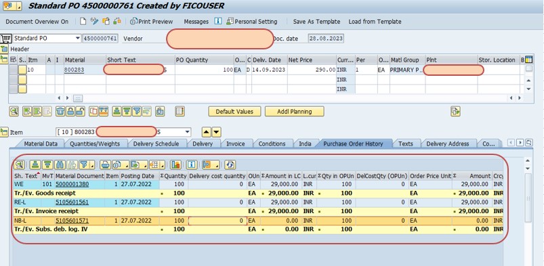
Task: Click the Copy item icon
Action: (x=93, y=111)
